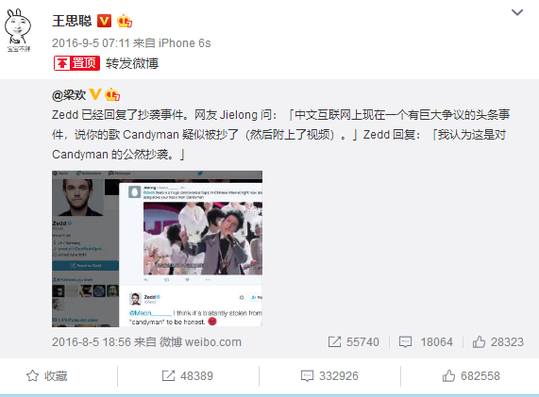Click the yellow V badge next to 梁欢

click(x=95, y=94)
